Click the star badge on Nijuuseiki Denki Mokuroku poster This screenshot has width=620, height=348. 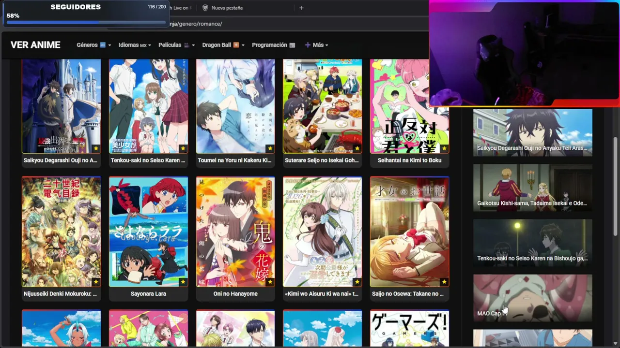coord(96,282)
